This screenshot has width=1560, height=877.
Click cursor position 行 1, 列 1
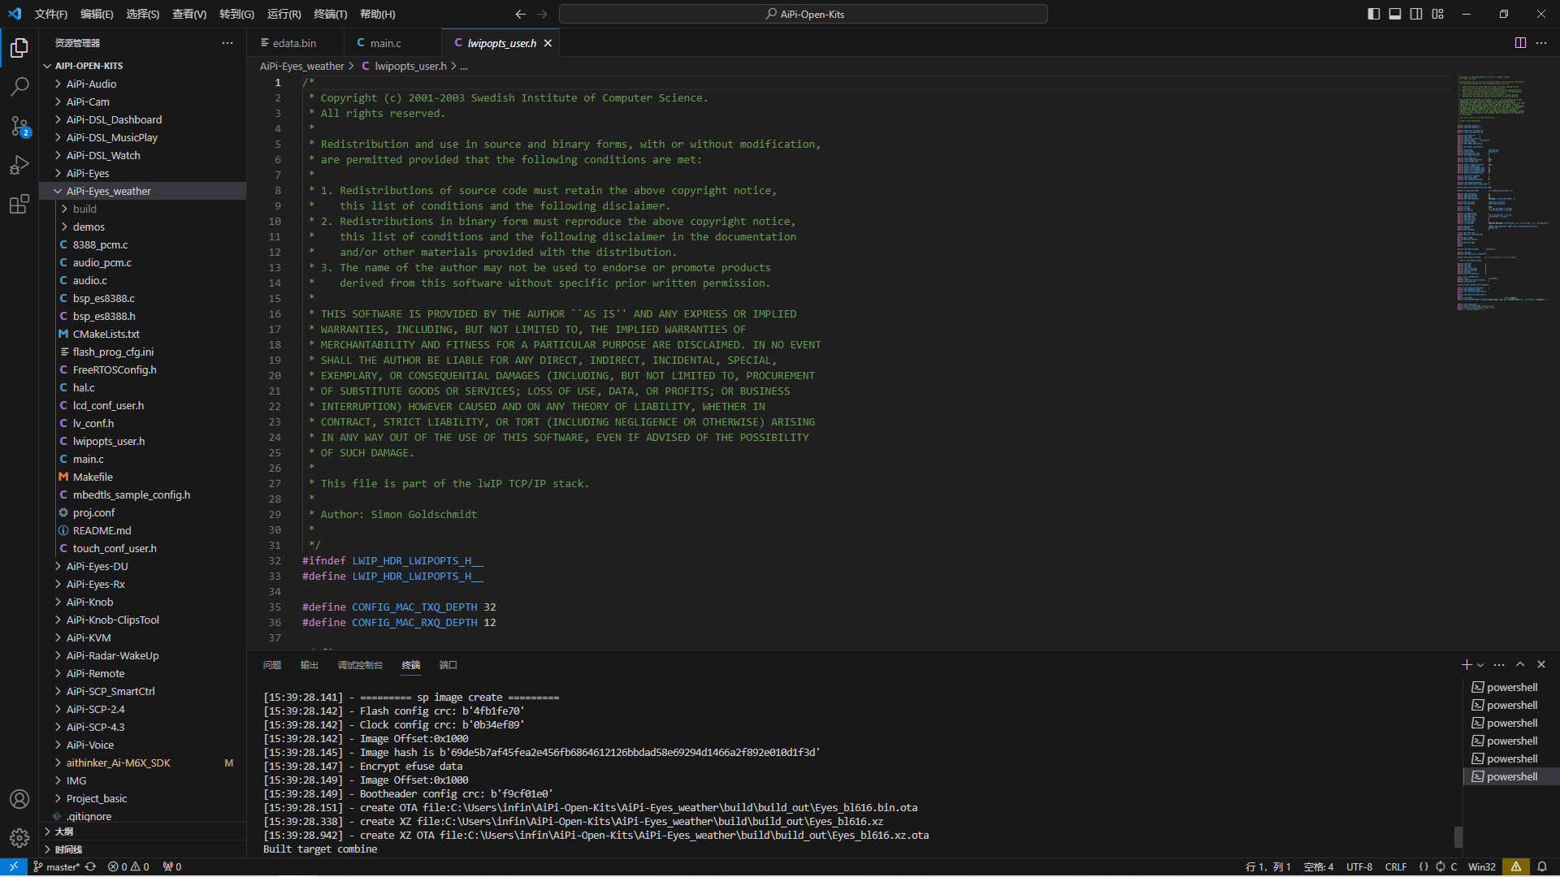coord(1268,866)
